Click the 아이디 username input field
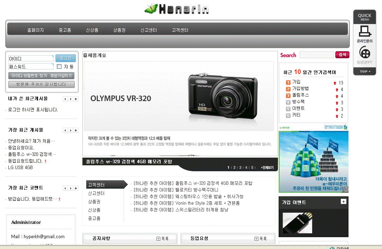382x249 pixels. click(31, 59)
